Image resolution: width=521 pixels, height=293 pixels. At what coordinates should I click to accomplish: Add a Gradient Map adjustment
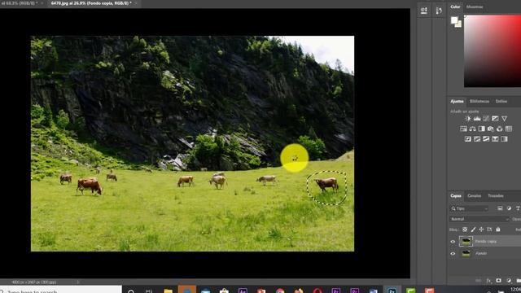click(504, 139)
